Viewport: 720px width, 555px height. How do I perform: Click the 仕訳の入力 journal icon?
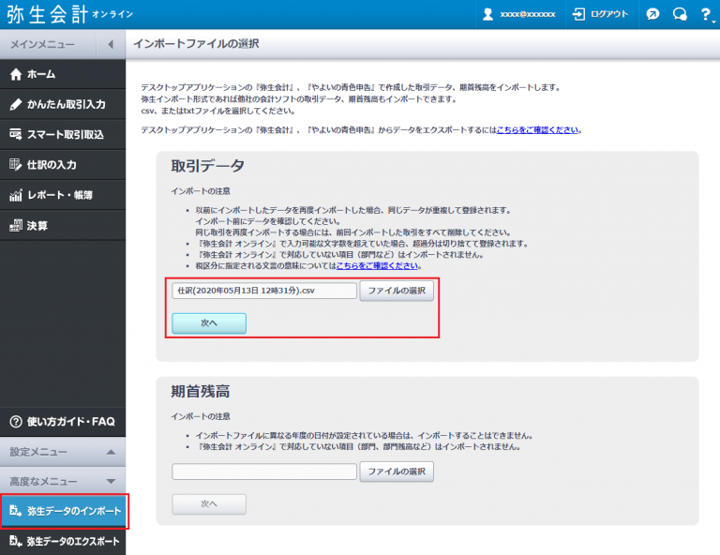click(16, 165)
